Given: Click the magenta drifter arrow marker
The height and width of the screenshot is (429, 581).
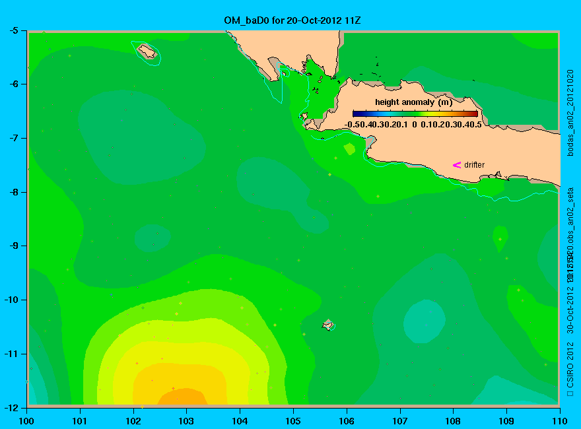Looking at the screenshot, I should tap(457, 165).
